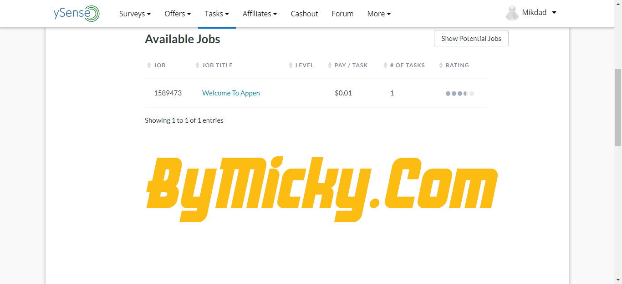Sort by PAY / TASK column arrows
Screen dimensions: 622x284
click(x=330, y=65)
